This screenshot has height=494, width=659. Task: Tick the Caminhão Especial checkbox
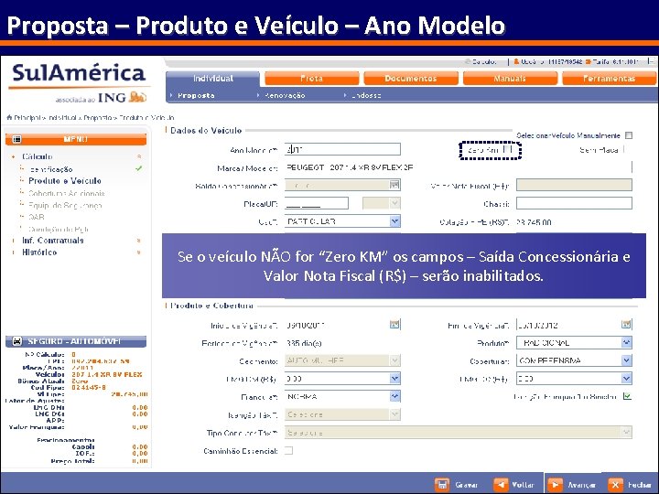tap(288, 451)
